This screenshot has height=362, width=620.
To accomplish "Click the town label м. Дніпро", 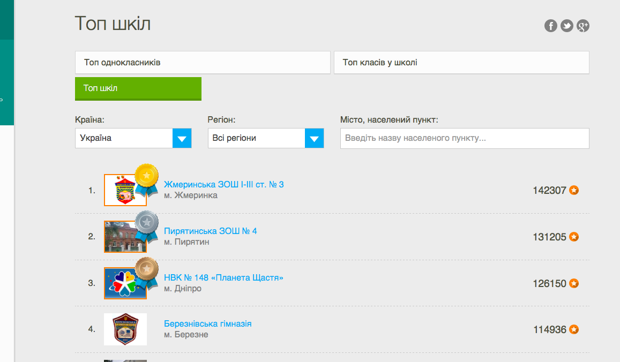I will [x=183, y=289].
